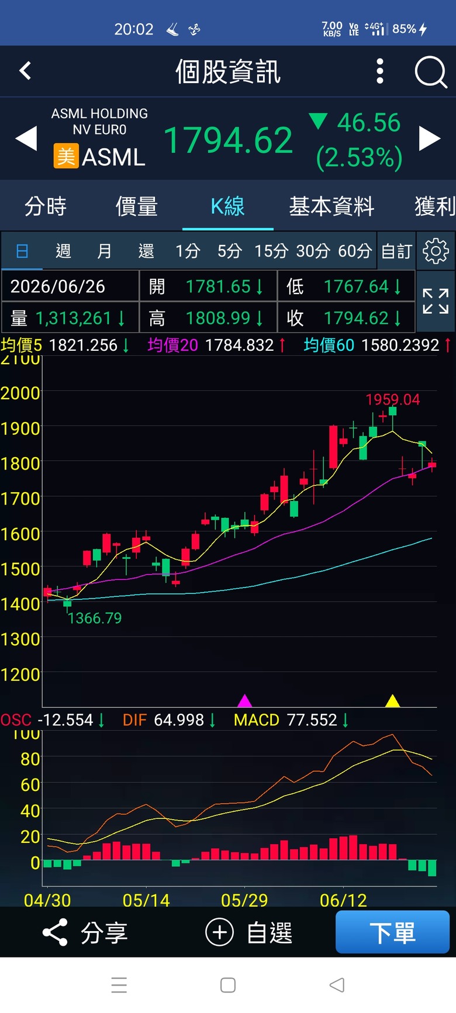Open stock search magnifier icon

(431, 72)
